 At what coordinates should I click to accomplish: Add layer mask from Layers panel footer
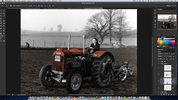164,95
